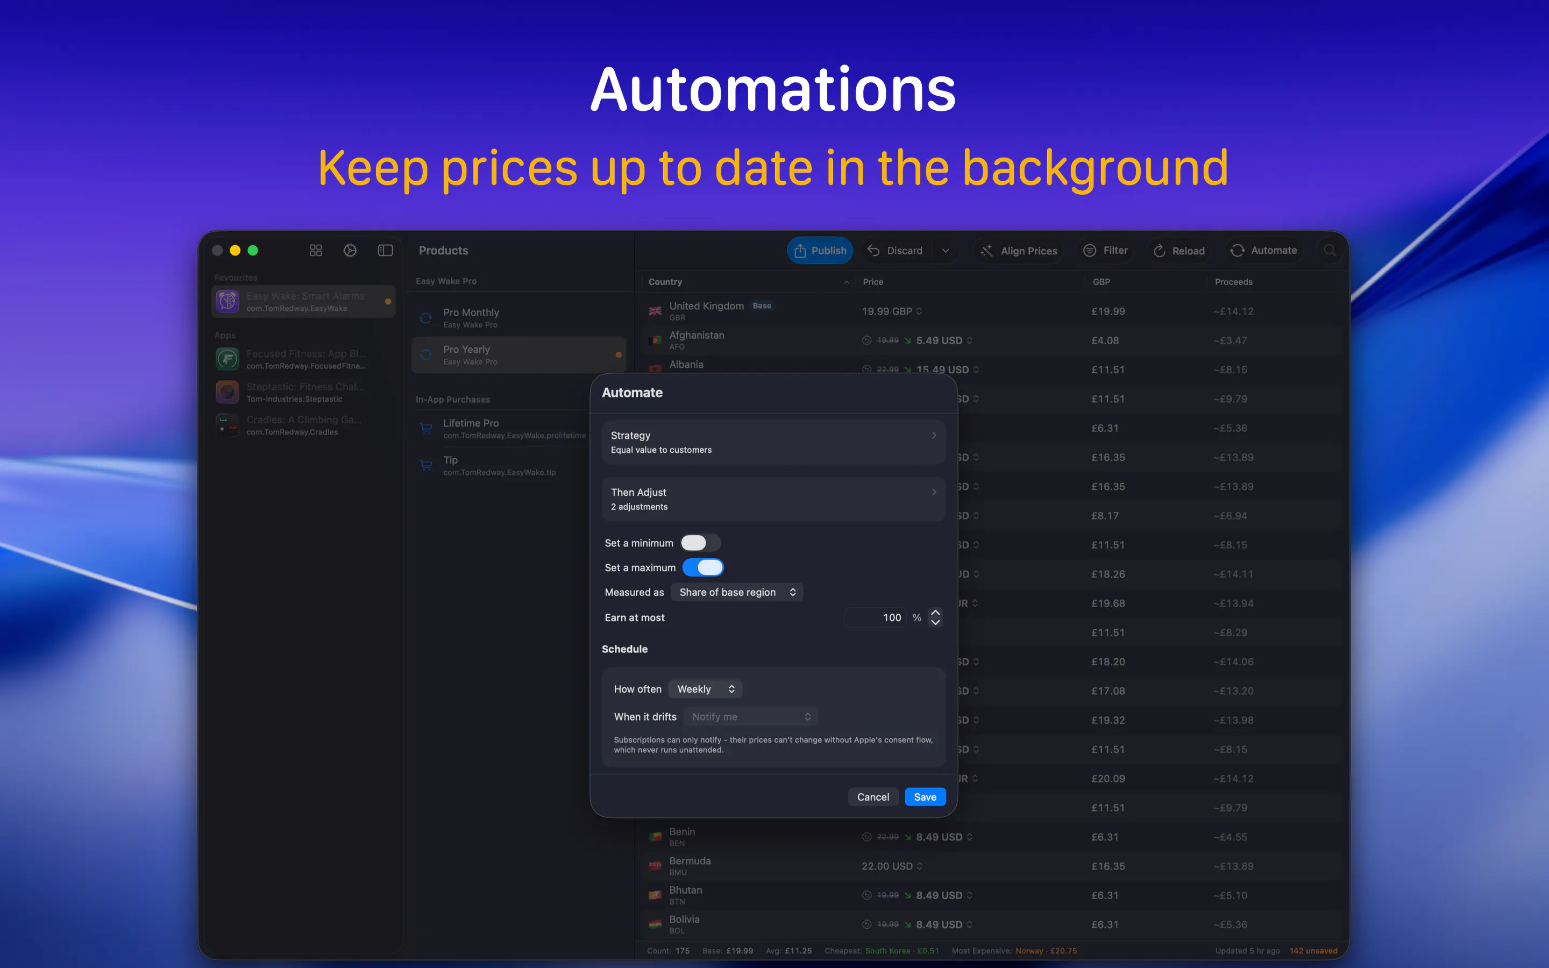Click the Bhutan £6.31 GBP value
Screen dimensions: 1549x968
1105,895
